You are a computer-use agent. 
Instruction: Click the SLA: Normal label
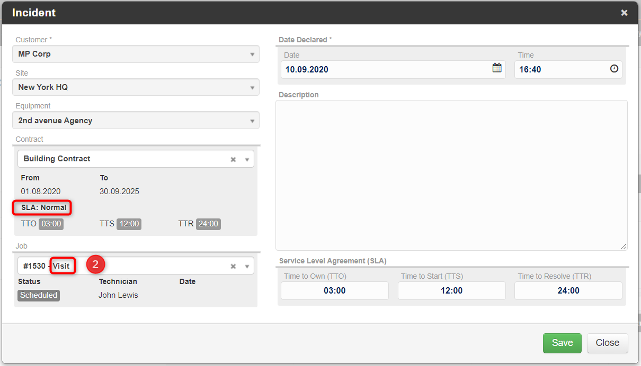click(44, 207)
